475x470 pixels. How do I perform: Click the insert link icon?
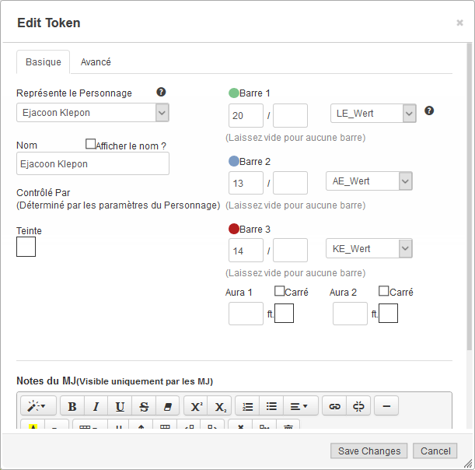(334, 406)
